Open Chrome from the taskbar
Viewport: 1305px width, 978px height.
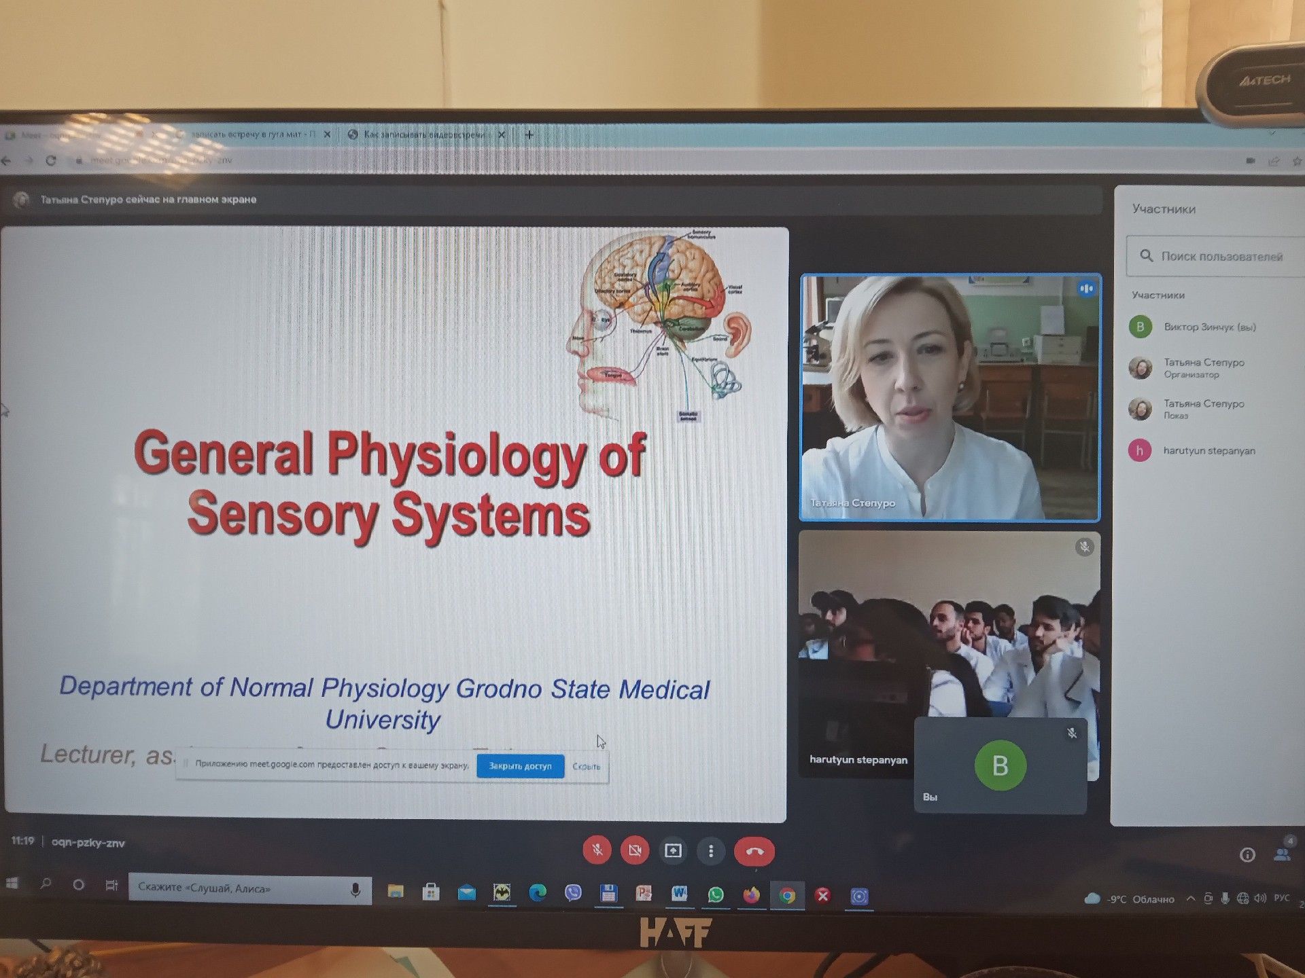click(787, 896)
